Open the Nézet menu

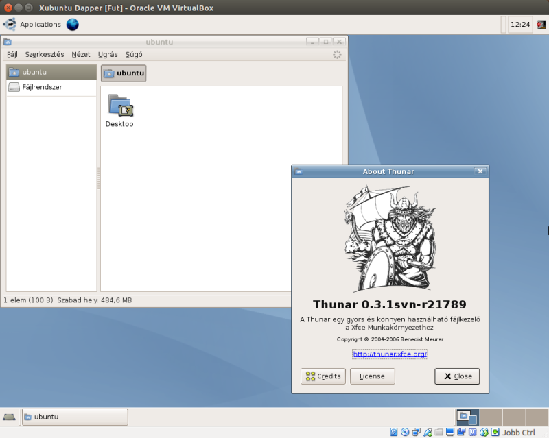click(x=81, y=55)
